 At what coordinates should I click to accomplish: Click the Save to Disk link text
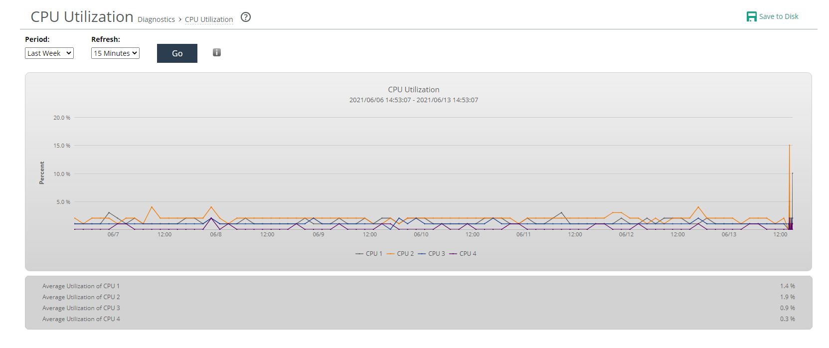click(778, 16)
